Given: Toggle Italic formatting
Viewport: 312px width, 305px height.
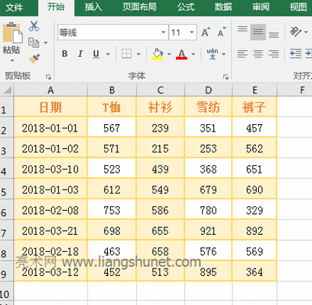Looking at the screenshot, I should pyautogui.click(x=80, y=54).
